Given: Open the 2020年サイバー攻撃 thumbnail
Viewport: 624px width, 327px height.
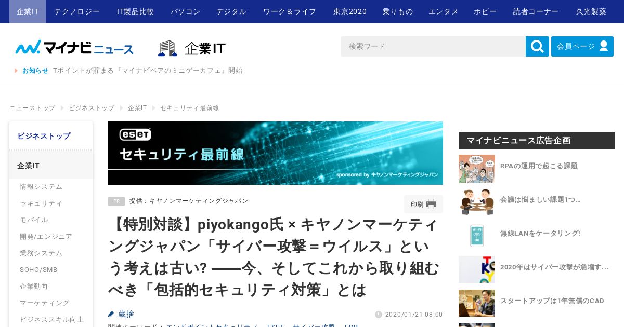Looking at the screenshot, I should click(477, 269).
